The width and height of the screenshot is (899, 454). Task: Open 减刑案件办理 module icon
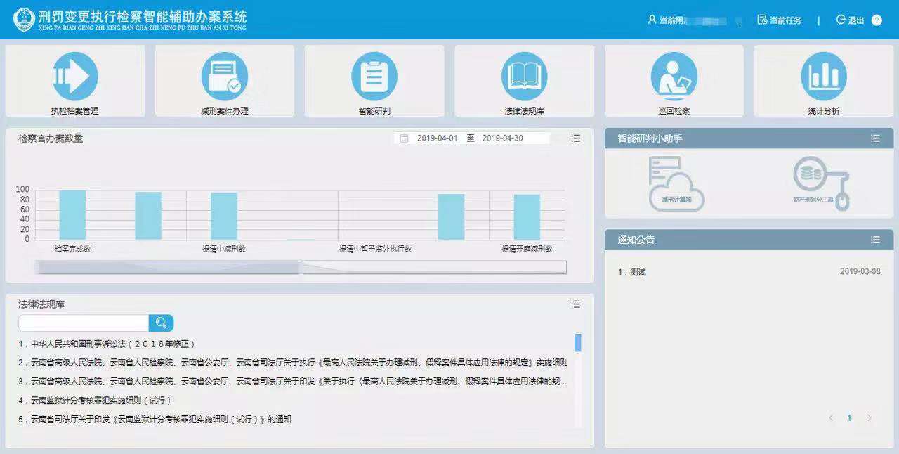point(225,77)
